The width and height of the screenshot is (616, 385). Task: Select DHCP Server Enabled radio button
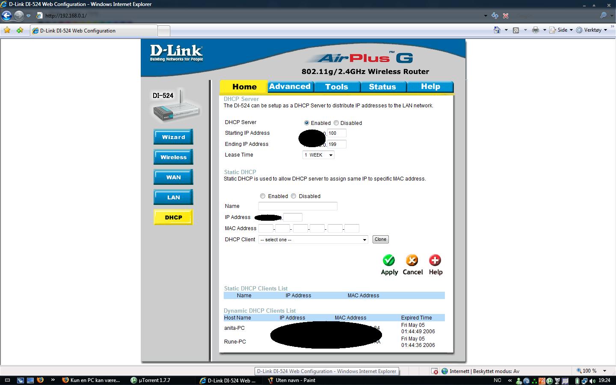tap(306, 123)
